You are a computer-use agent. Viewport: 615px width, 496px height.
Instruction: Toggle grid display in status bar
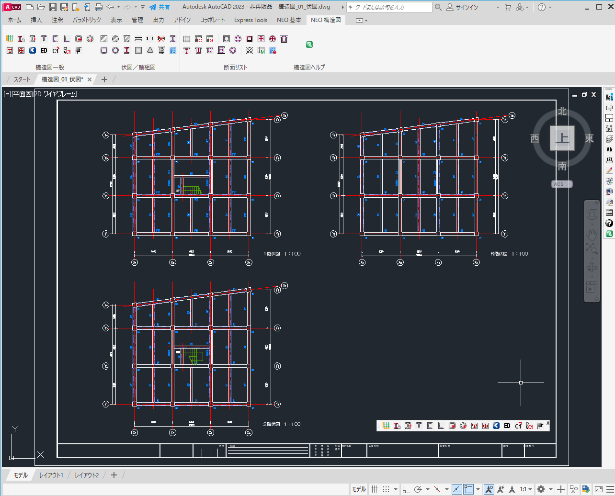click(375, 489)
